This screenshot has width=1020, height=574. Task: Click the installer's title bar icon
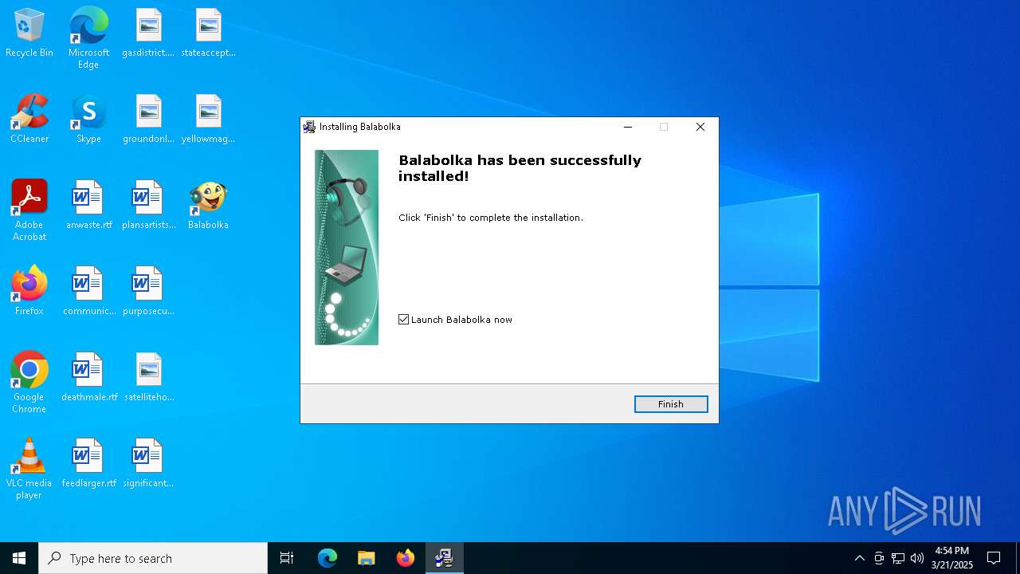point(309,127)
